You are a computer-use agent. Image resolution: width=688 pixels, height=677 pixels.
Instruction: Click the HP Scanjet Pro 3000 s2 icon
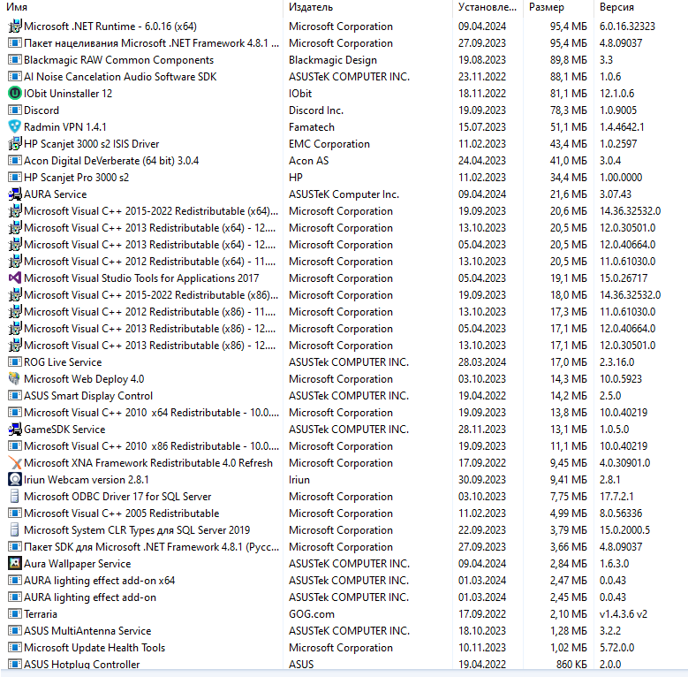pos(14,178)
